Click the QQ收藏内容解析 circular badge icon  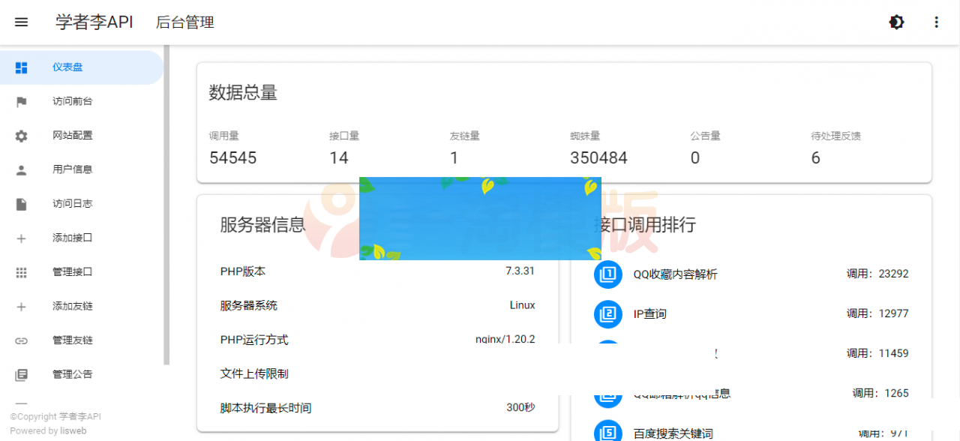[607, 274]
